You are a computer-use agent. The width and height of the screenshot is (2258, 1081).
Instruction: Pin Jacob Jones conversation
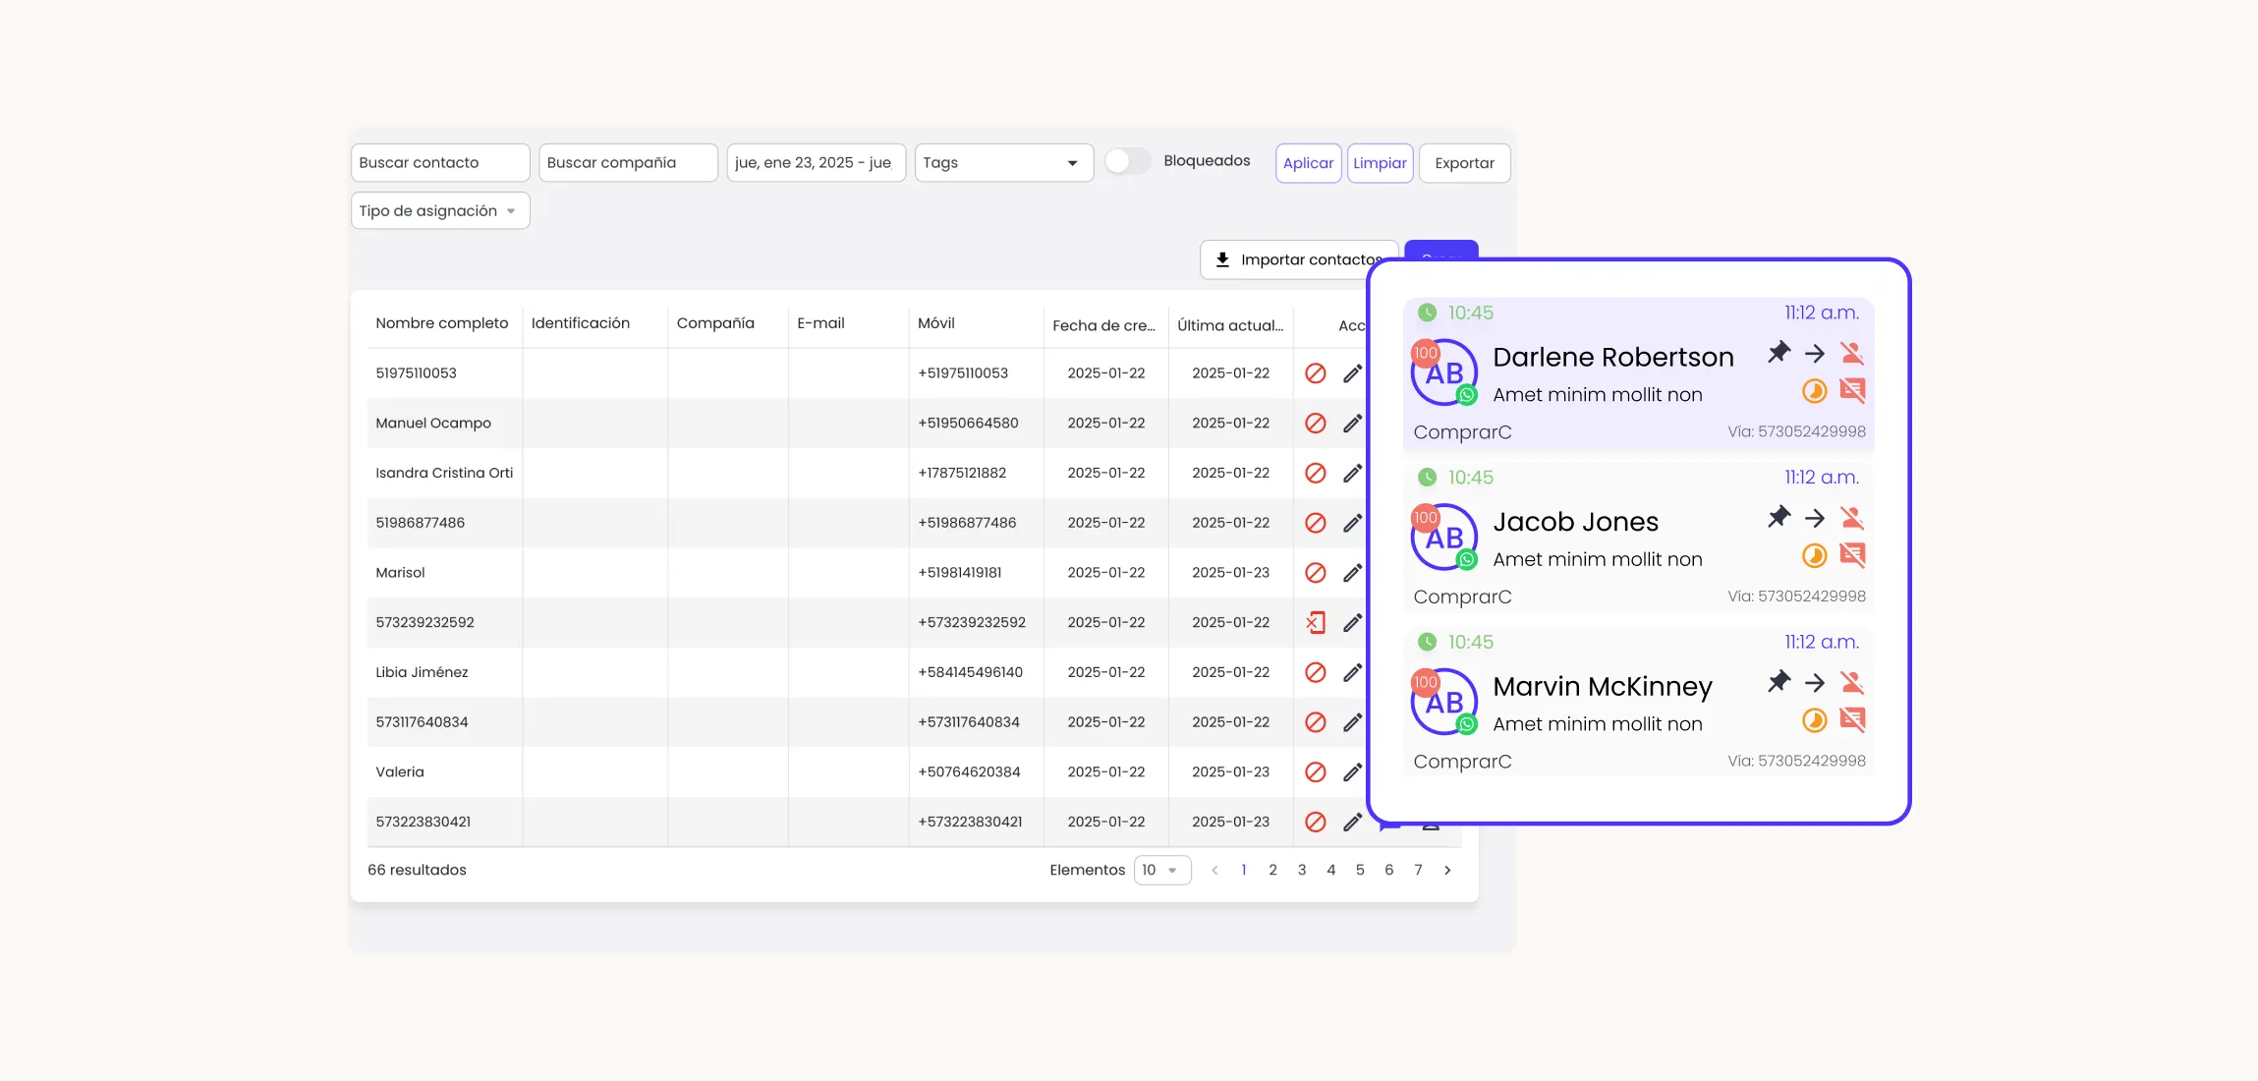(1778, 518)
